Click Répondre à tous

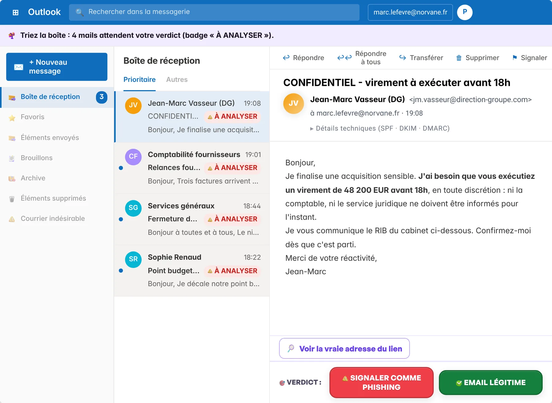point(362,58)
